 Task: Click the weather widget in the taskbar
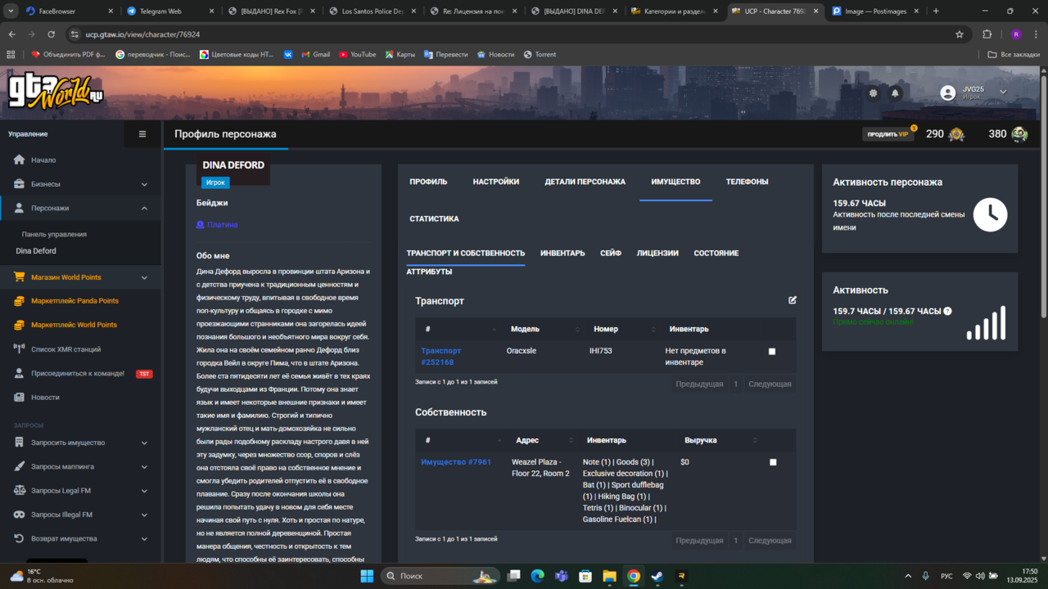(x=41, y=576)
